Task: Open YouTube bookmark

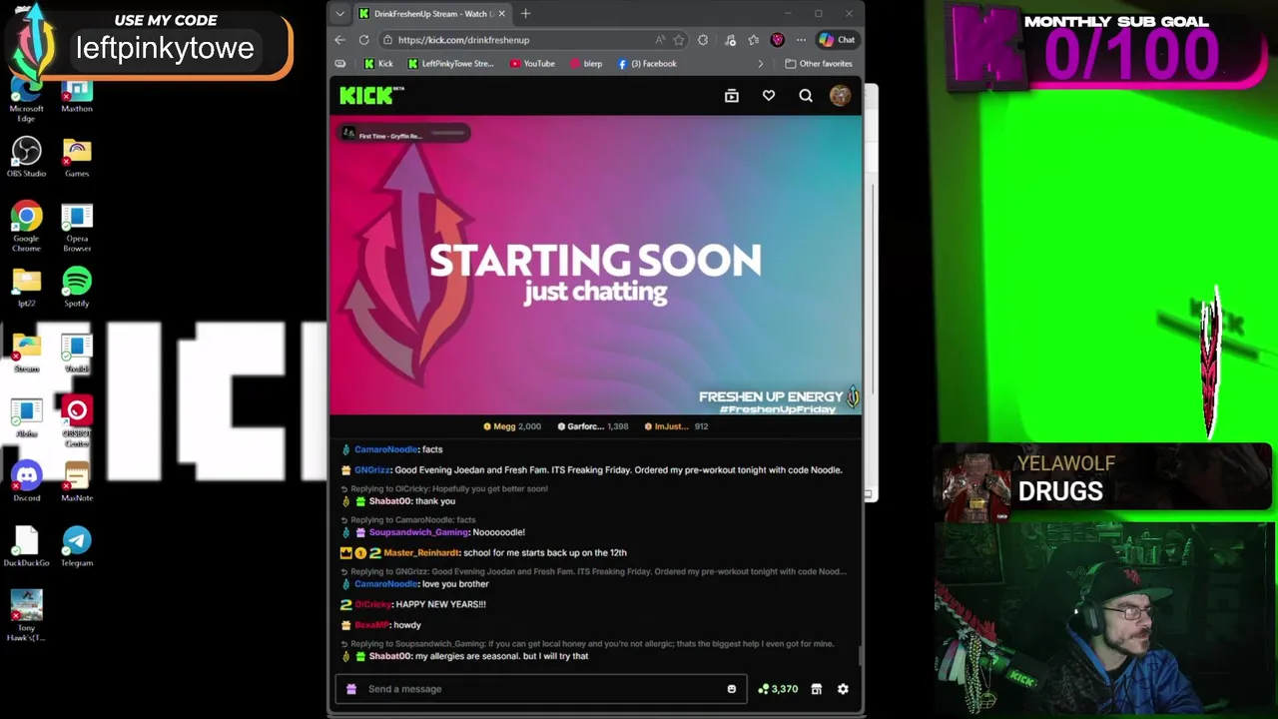Action: click(x=532, y=64)
